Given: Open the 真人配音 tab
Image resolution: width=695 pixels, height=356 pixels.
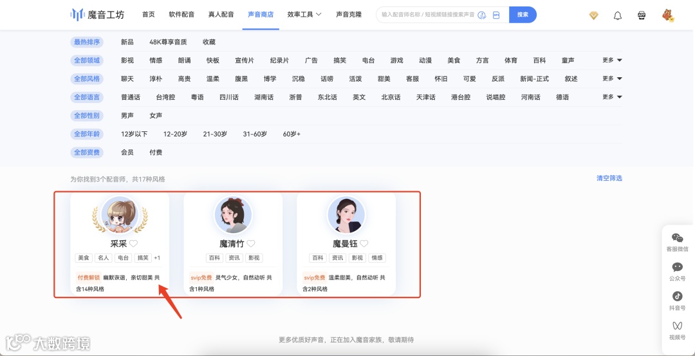Looking at the screenshot, I should point(221,15).
